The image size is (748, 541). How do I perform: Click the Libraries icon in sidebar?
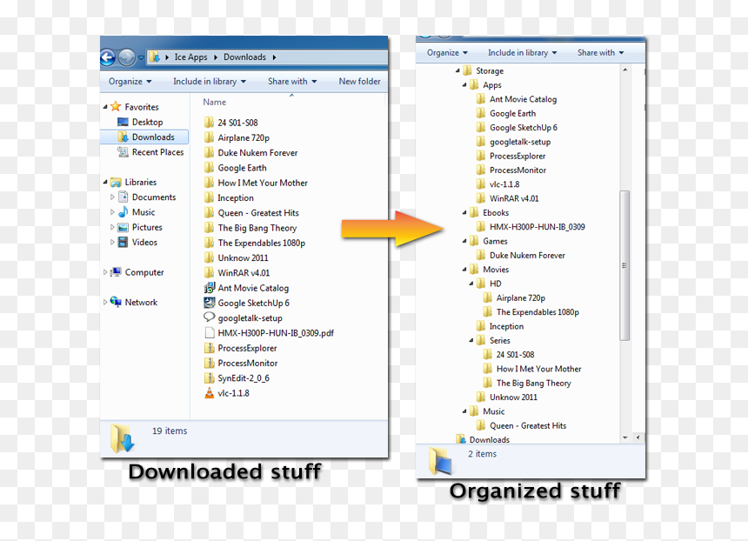click(116, 183)
